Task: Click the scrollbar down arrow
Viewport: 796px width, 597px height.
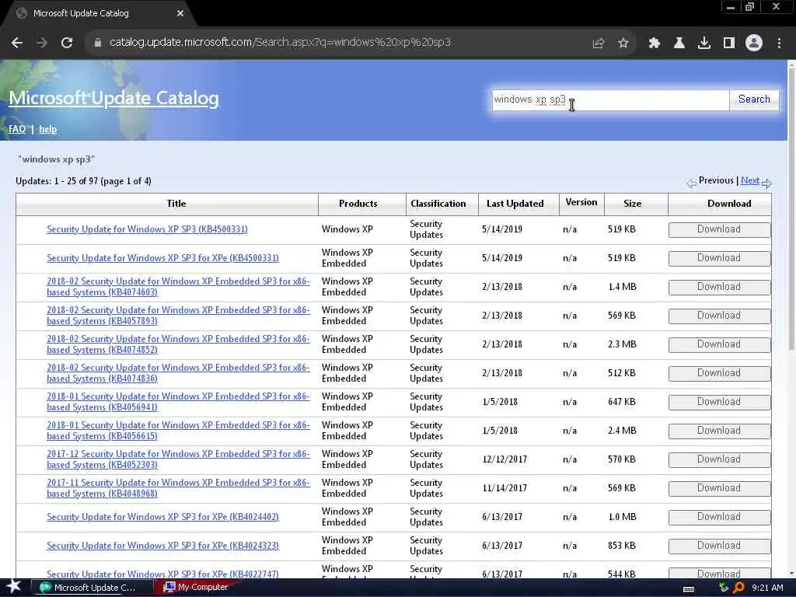Action: [x=791, y=574]
